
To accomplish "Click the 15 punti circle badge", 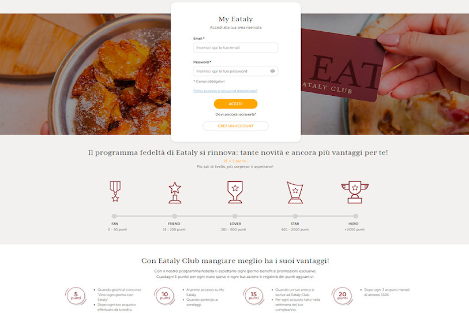I will click(254, 296).
